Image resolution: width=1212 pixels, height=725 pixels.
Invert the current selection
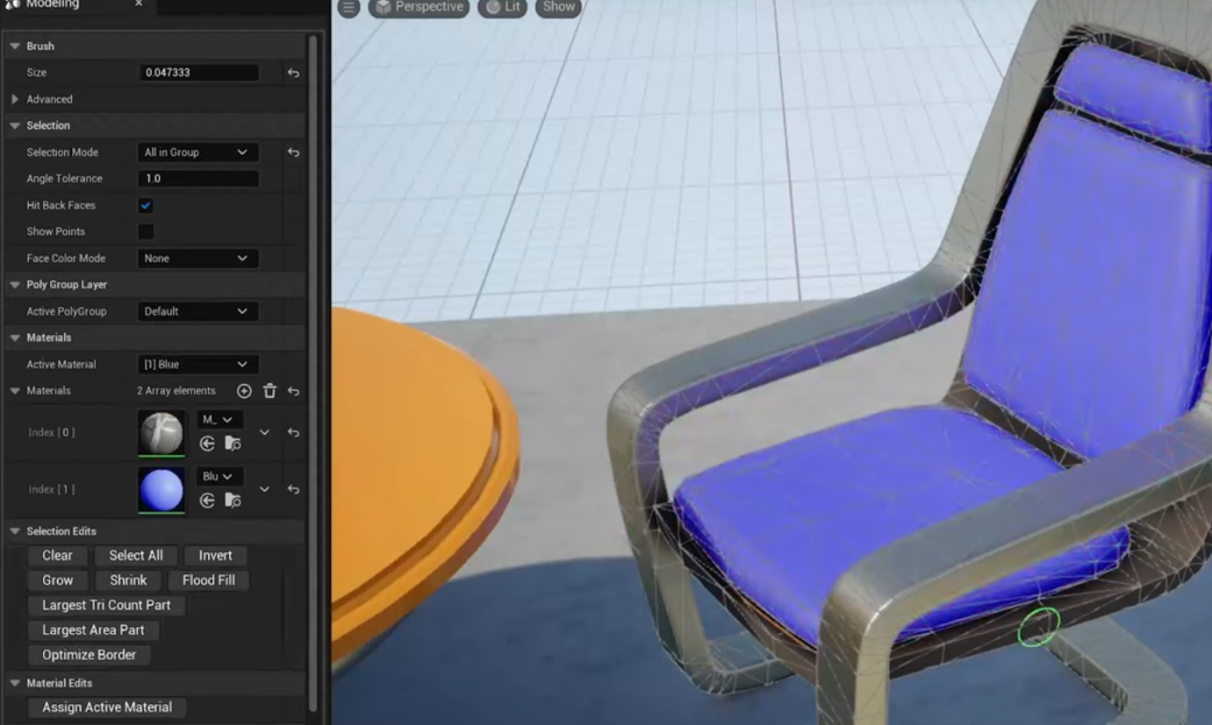215,556
